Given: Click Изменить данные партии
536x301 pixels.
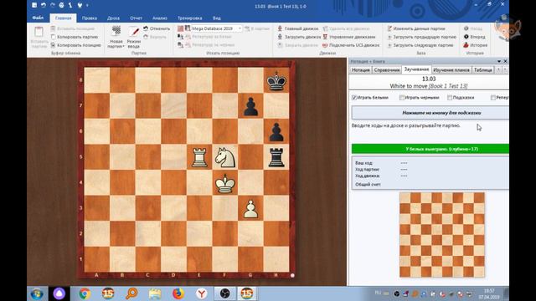Looking at the screenshot, I should coord(416,28).
